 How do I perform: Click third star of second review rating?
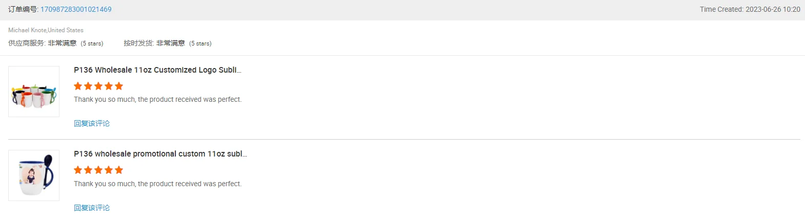pyautogui.click(x=98, y=170)
